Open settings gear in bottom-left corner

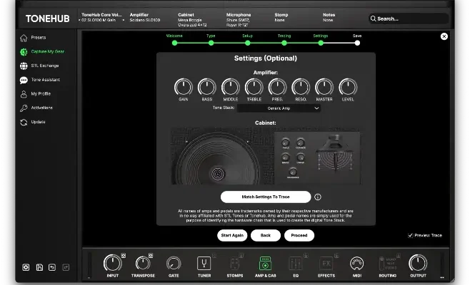coord(26,267)
